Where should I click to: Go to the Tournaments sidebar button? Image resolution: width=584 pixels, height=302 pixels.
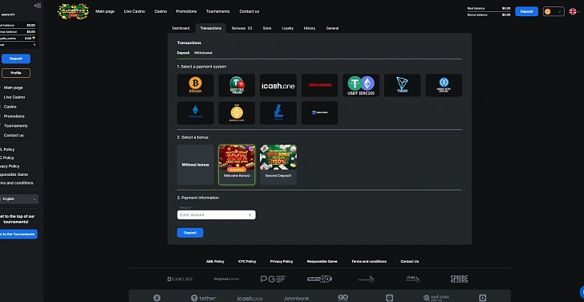coord(18,235)
